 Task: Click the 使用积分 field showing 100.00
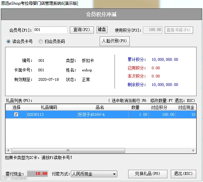click(153, 30)
